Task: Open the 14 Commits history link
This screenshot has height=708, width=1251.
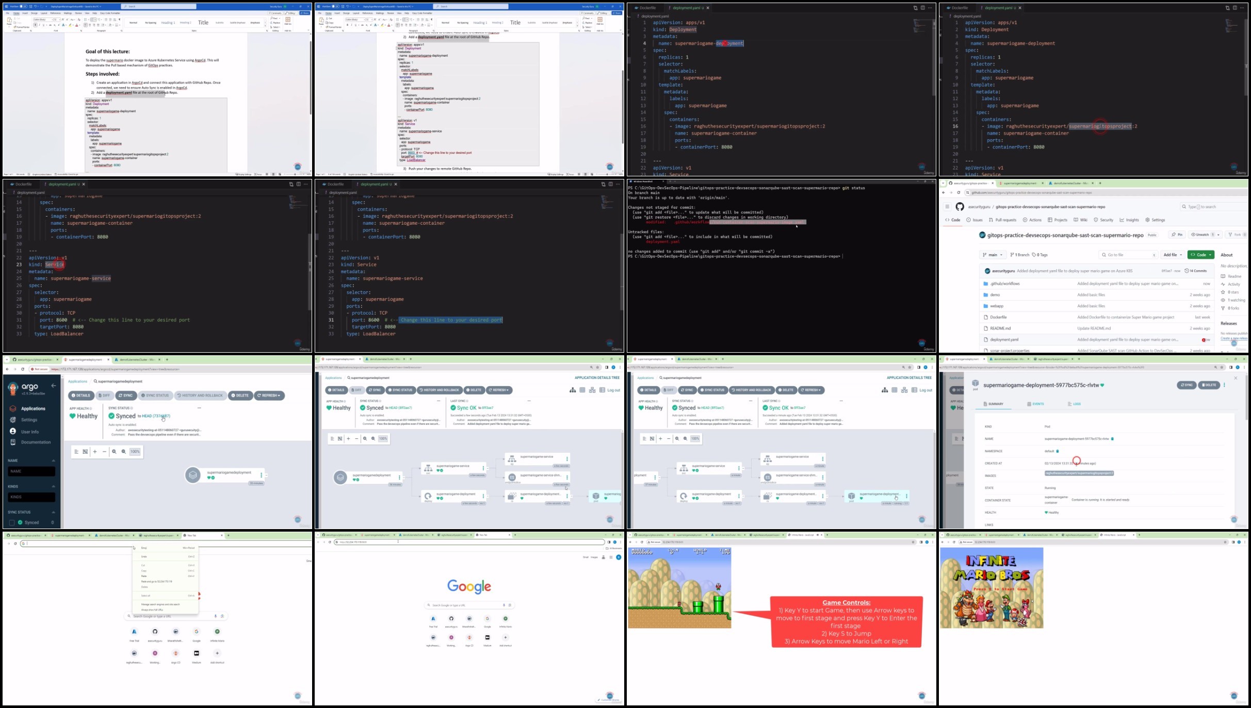Action: (x=1196, y=271)
